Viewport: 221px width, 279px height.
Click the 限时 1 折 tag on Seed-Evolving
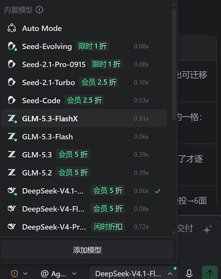pyautogui.click(x=92, y=46)
